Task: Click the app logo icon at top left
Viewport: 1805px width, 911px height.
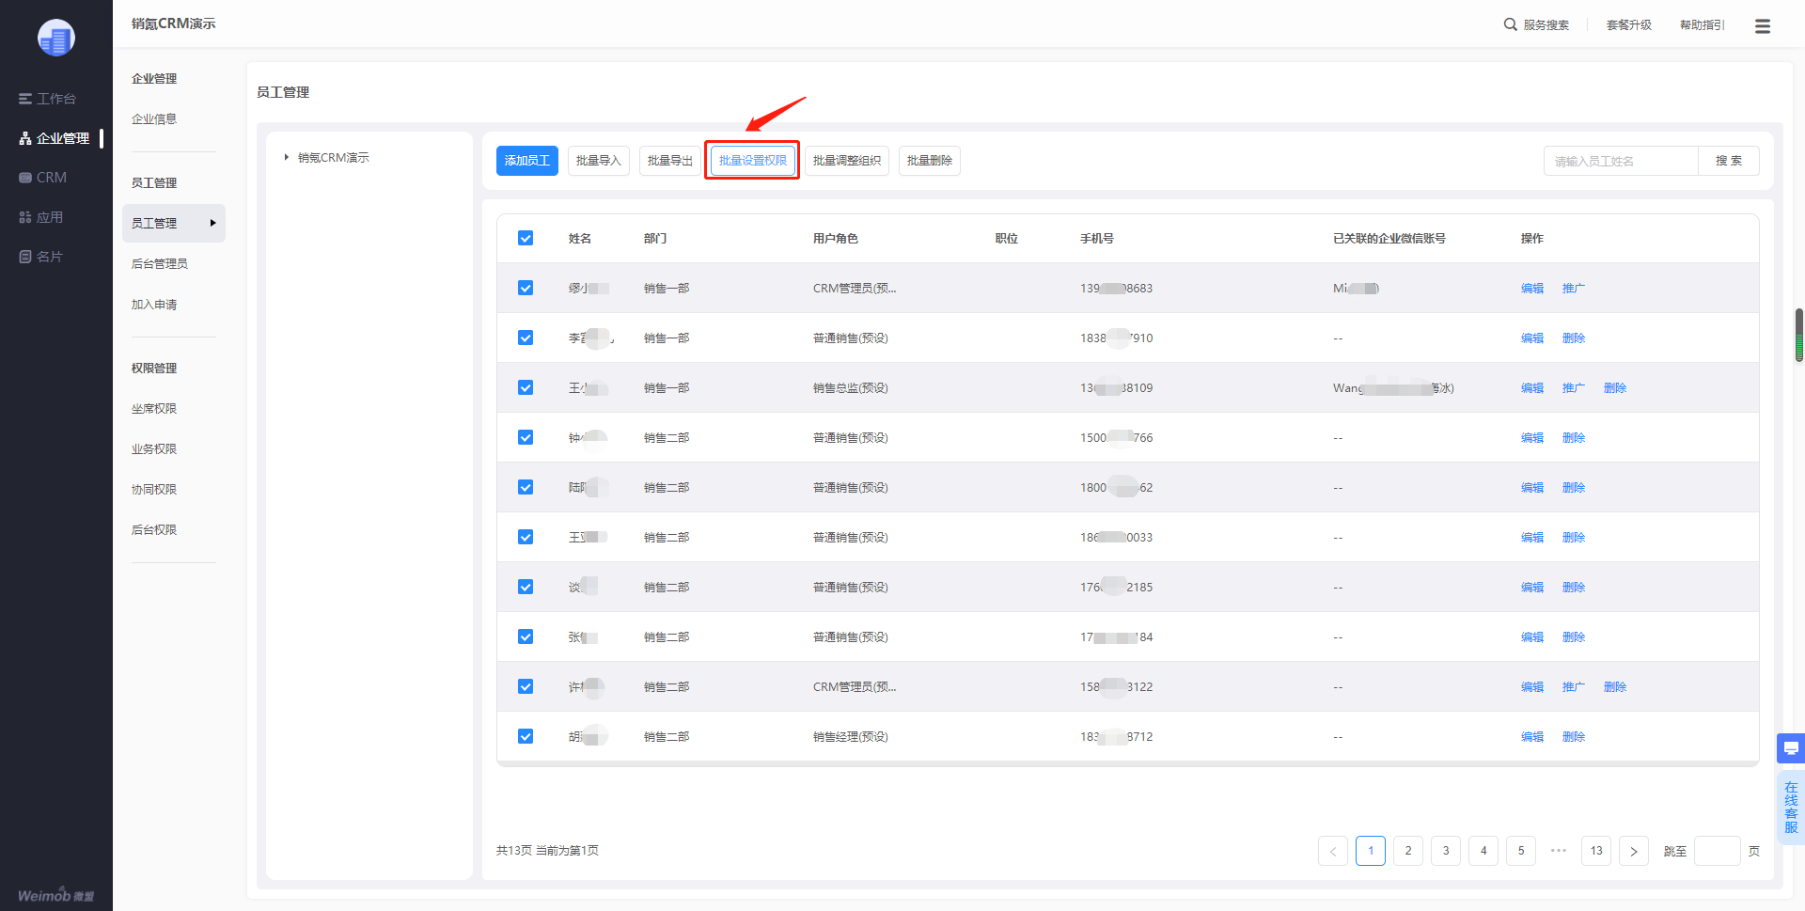Action: coord(56,38)
